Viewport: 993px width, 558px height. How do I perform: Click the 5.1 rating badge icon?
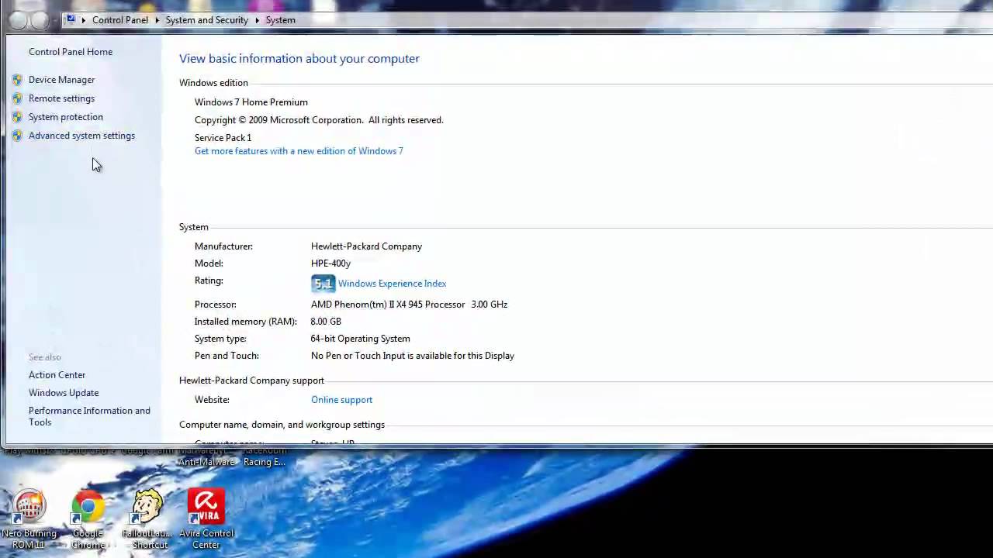pyautogui.click(x=323, y=284)
